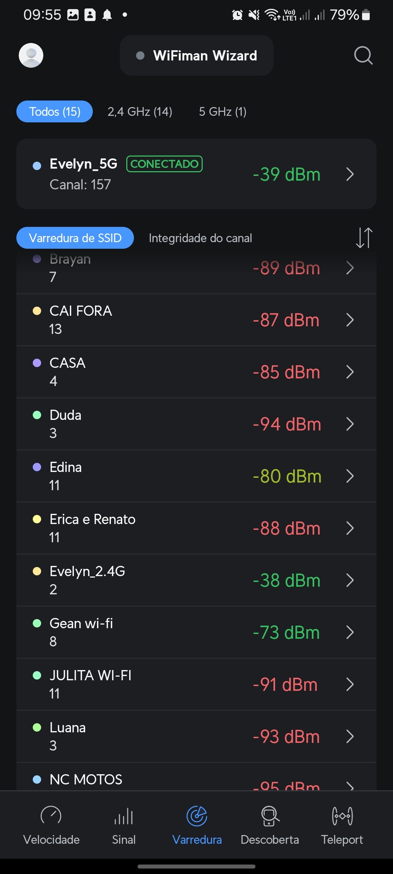Tap the search magnifier icon
This screenshot has height=874, width=393.
(x=363, y=55)
